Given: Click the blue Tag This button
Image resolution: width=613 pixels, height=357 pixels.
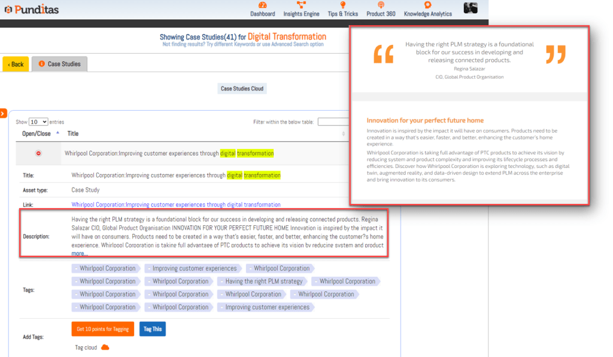Looking at the screenshot, I should [x=152, y=329].
